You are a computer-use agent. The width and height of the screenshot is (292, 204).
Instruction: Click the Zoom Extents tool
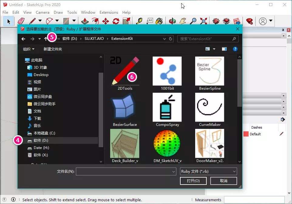(x=204, y=21)
